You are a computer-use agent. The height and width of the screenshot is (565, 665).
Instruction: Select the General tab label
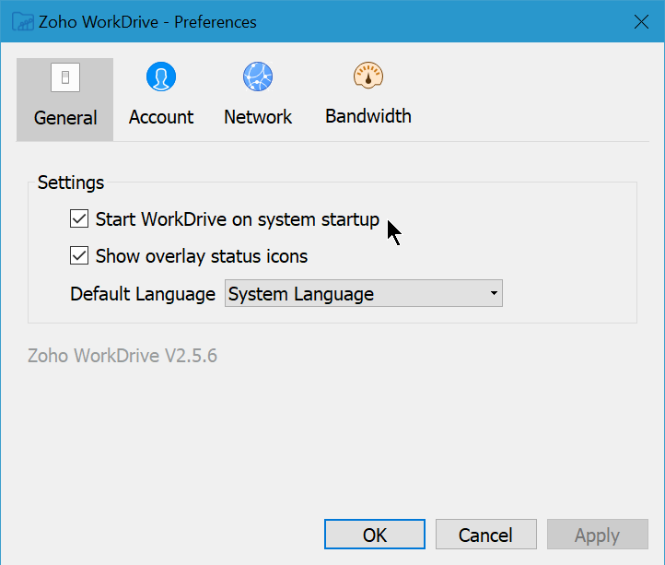tap(65, 118)
